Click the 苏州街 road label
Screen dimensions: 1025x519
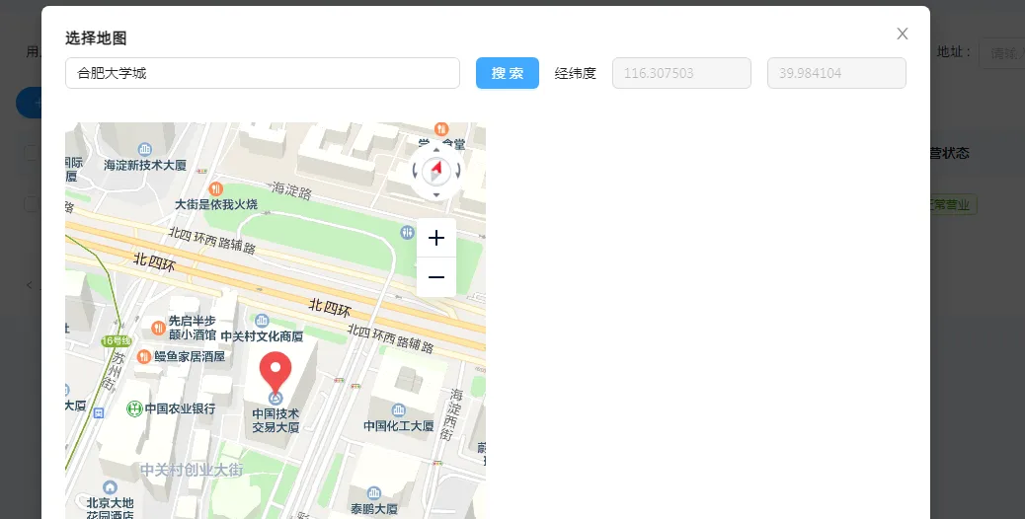tap(114, 372)
